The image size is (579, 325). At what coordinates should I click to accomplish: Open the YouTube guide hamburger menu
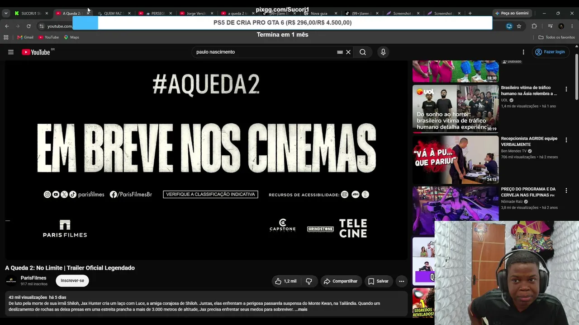point(11,52)
